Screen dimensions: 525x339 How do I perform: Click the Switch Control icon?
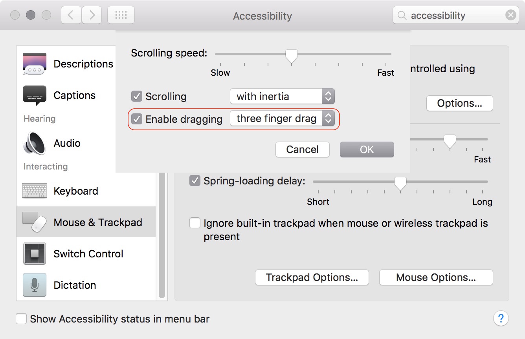pos(35,254)
